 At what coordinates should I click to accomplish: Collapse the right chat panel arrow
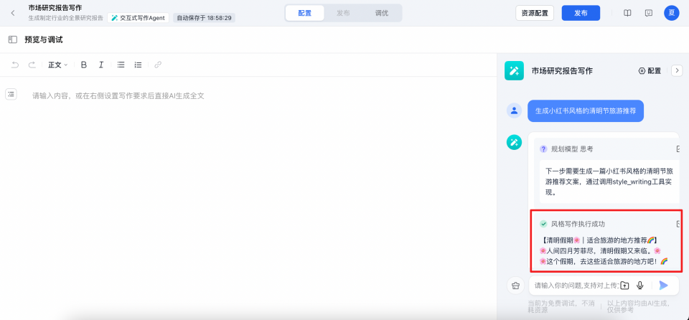point(677,71)
